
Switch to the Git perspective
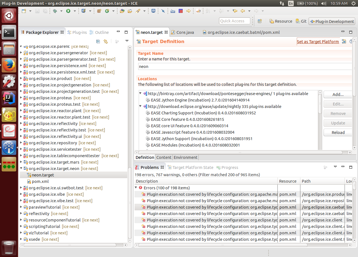click(x=301, y=21)
